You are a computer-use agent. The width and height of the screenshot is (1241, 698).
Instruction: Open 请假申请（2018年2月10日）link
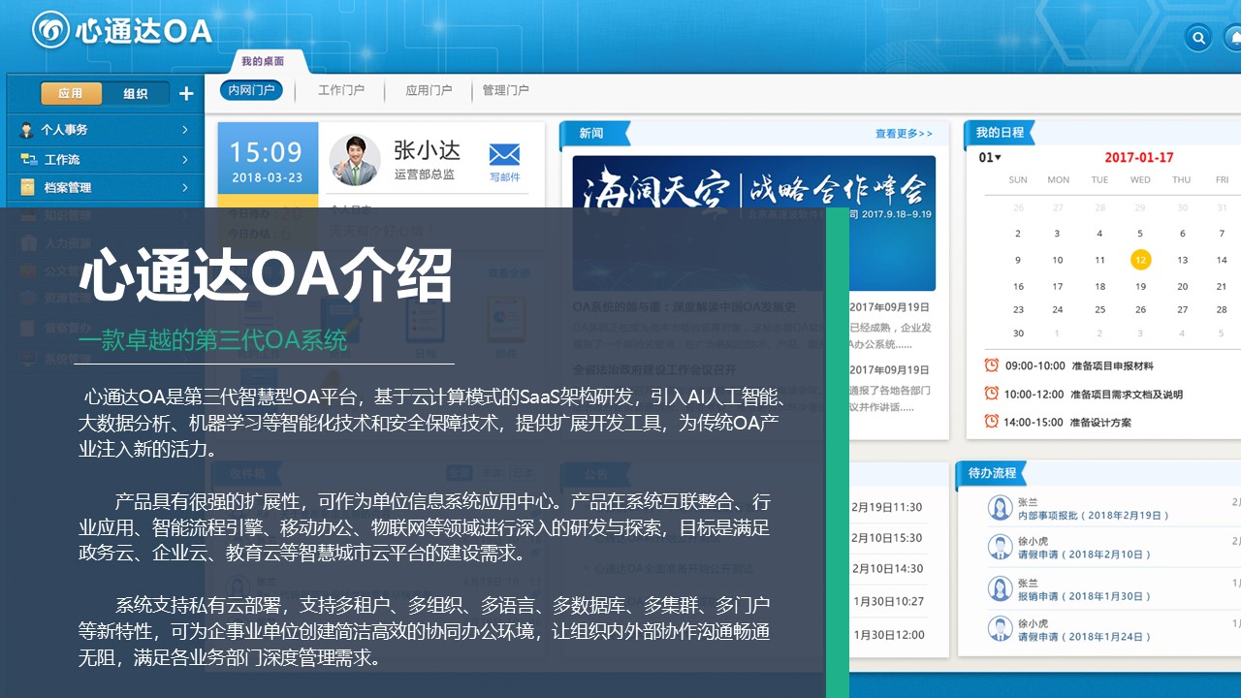(x=1084, y=555)
